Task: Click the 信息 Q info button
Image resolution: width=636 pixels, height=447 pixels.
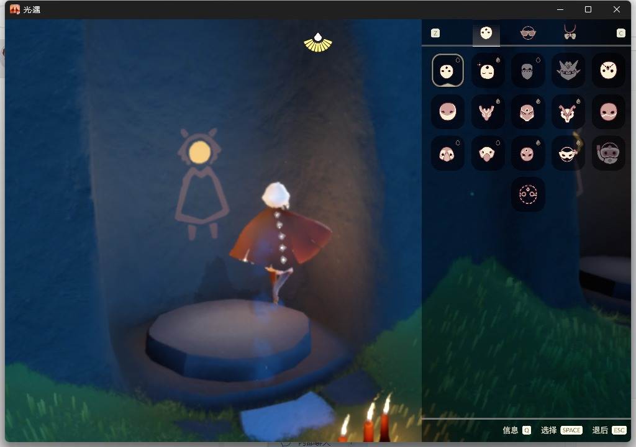Action: (x=516, y=430)
